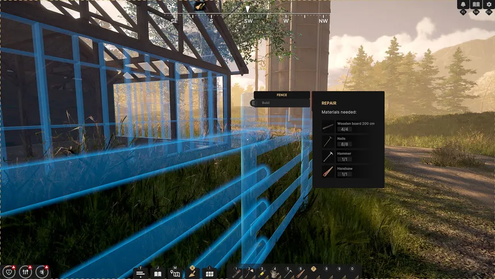Click the objective marker icon above compass
495x279 pixels.
click(x=200, y=6)
